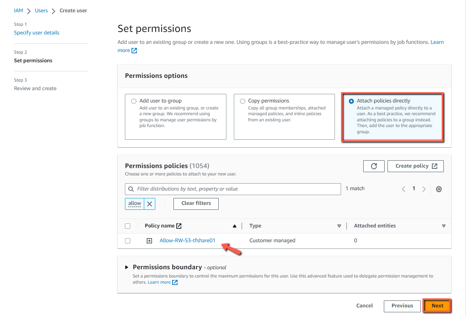Refresh the permissions policies list

[x=374, y=166]
